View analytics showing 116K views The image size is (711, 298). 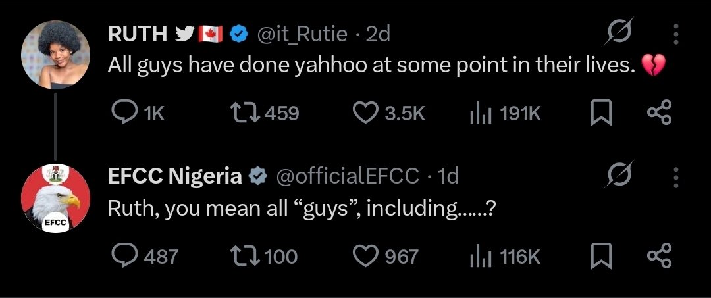coord(505,257)
